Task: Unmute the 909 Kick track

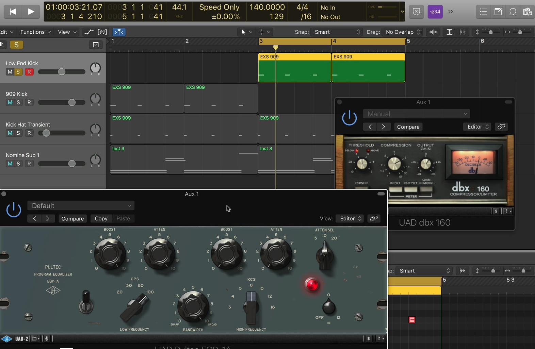Action: (x=10, y=102)
